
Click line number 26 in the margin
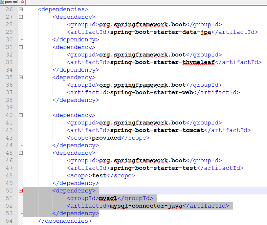pyautogui.click(x=9, y=10)
